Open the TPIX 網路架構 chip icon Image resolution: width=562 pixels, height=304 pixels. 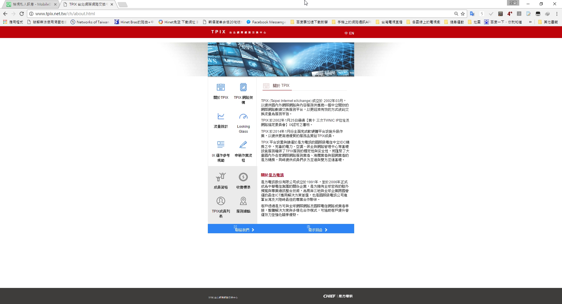coord(243,87)
